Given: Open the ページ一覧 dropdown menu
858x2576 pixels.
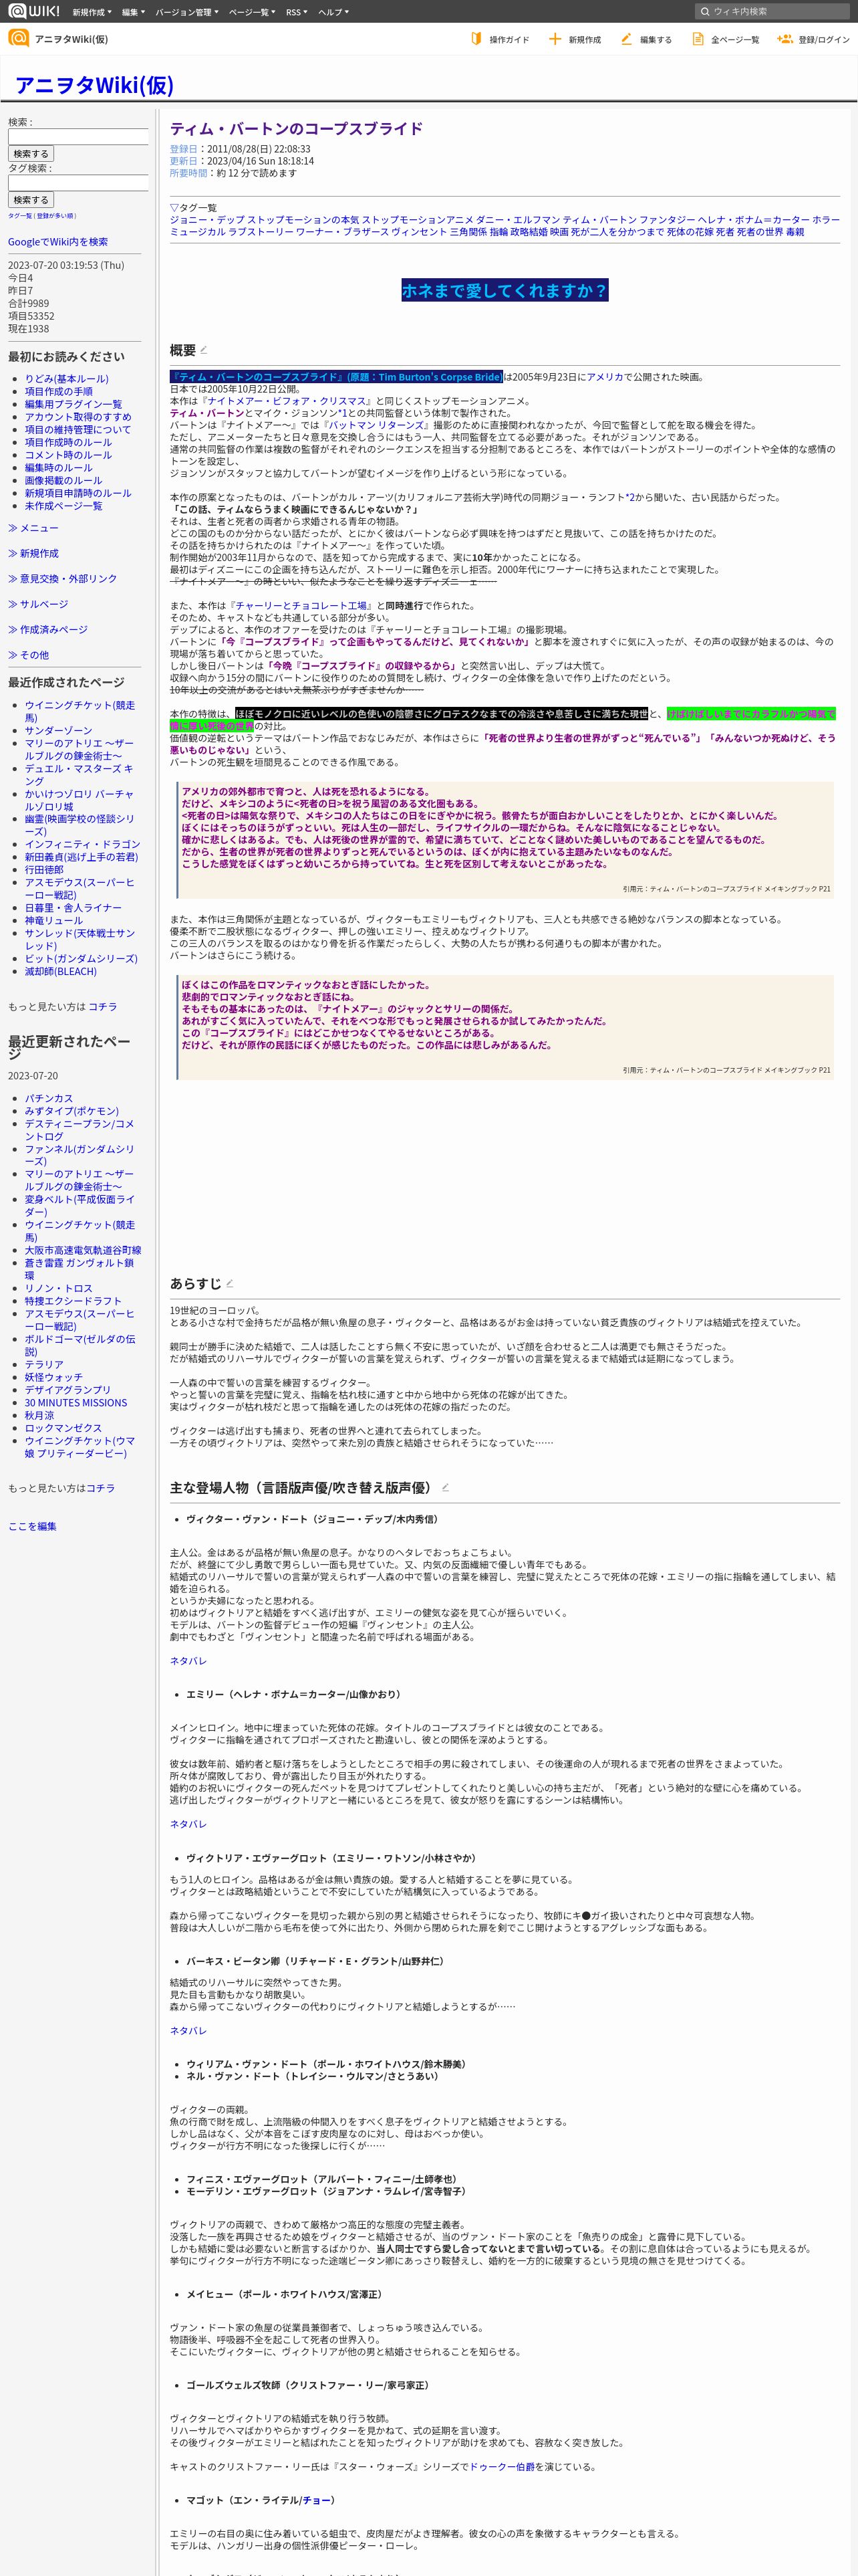Looking at the screenshot, I should tap(253, 12).
